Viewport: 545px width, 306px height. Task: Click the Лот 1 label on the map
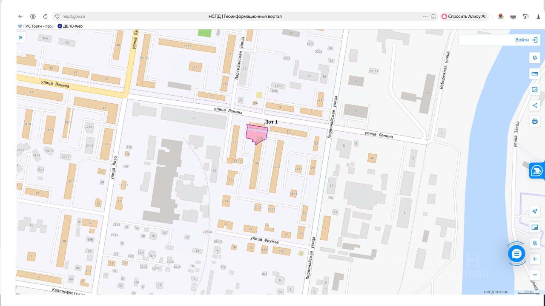[x=271, y=122]
